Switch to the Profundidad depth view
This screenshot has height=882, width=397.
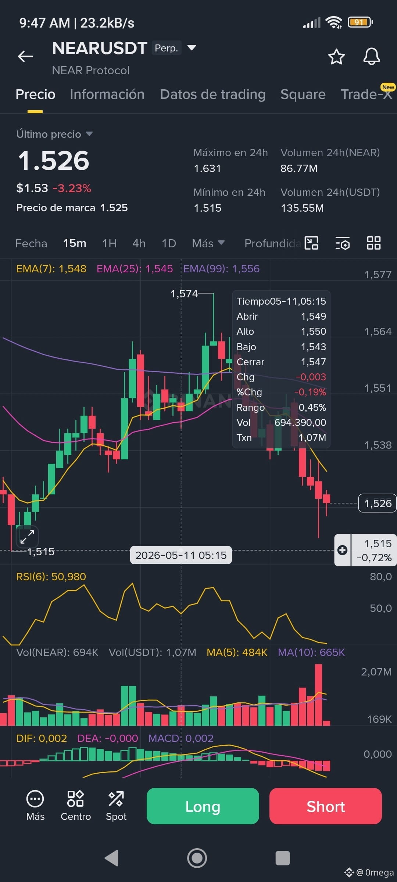tap(272, 243)
